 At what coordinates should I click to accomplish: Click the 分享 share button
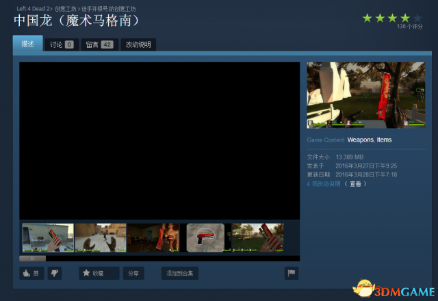[133, 273]
